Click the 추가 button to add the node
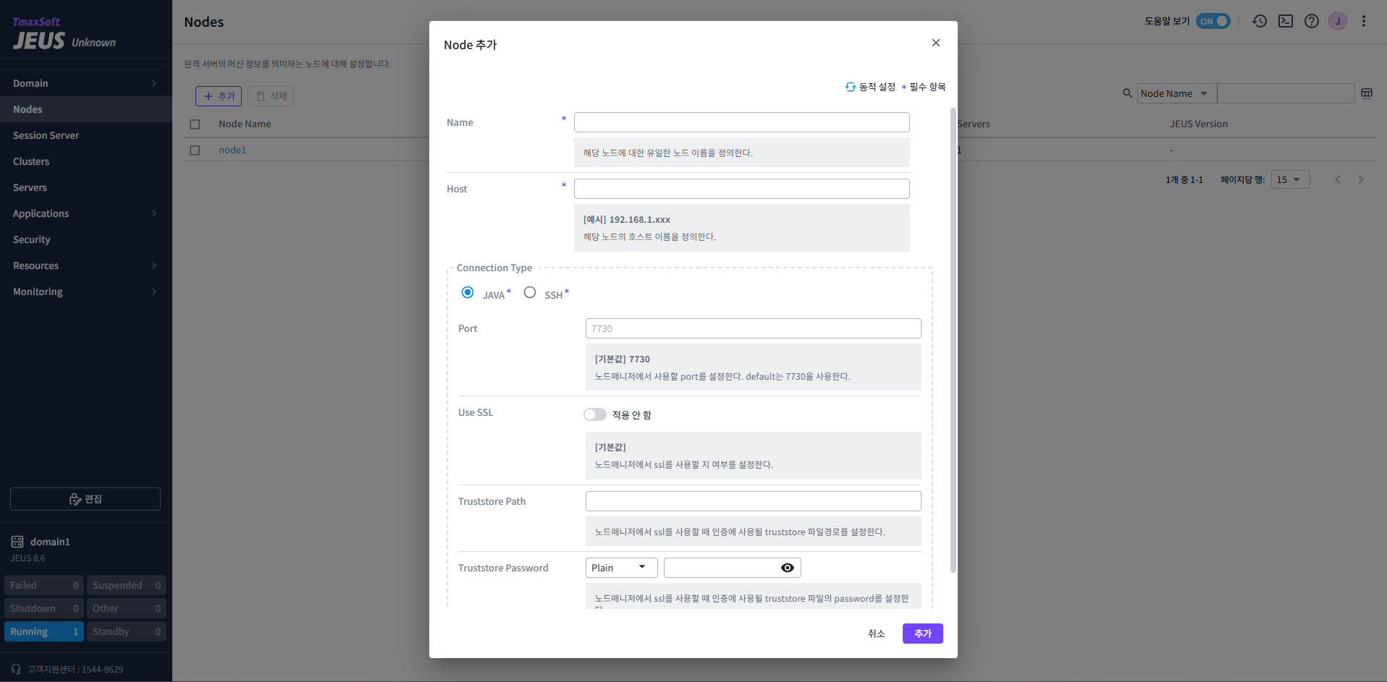The height and width of the screenshot is (682, 1387). click(x=922, y=633)
